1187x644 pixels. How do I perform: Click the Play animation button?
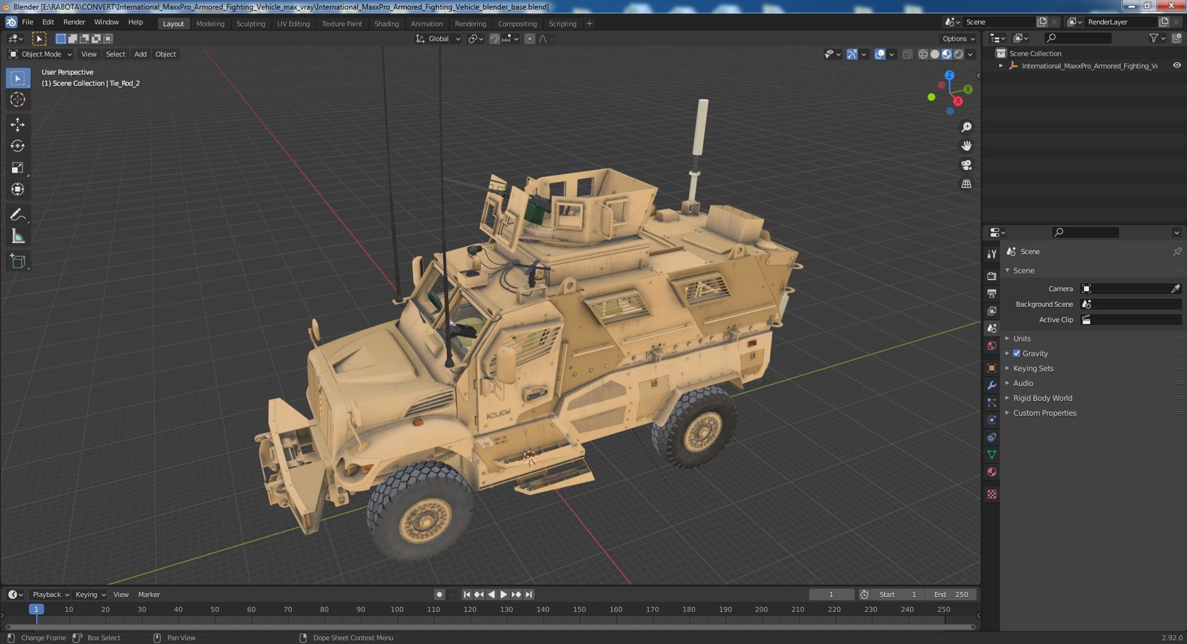[x=504, y=595]
